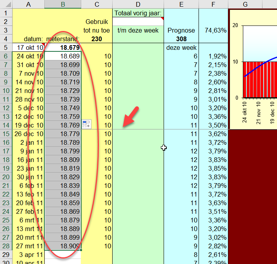The width and height of the screenshot is (277, 264).
Task: Click cell showing 18.909
Action: tap(63, 246)
